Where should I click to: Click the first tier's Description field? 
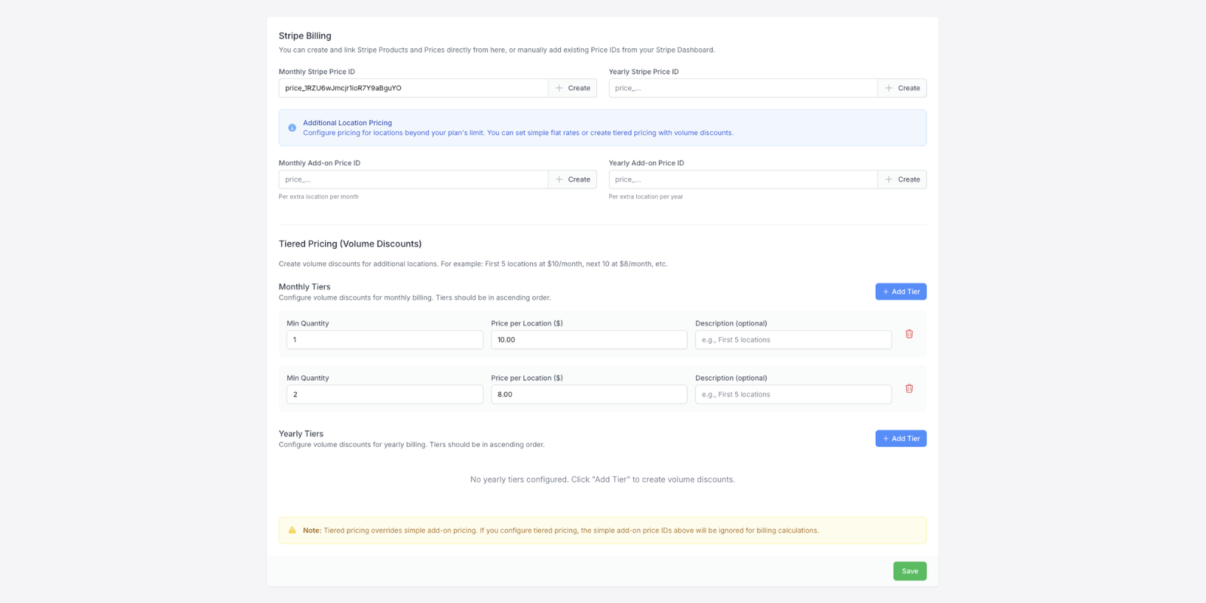(x=793, y=340)
